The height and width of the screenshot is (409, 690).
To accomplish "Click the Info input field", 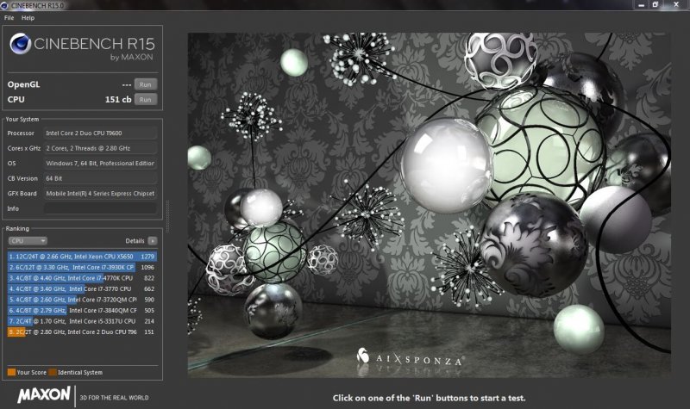I will [x=100, y=208].
